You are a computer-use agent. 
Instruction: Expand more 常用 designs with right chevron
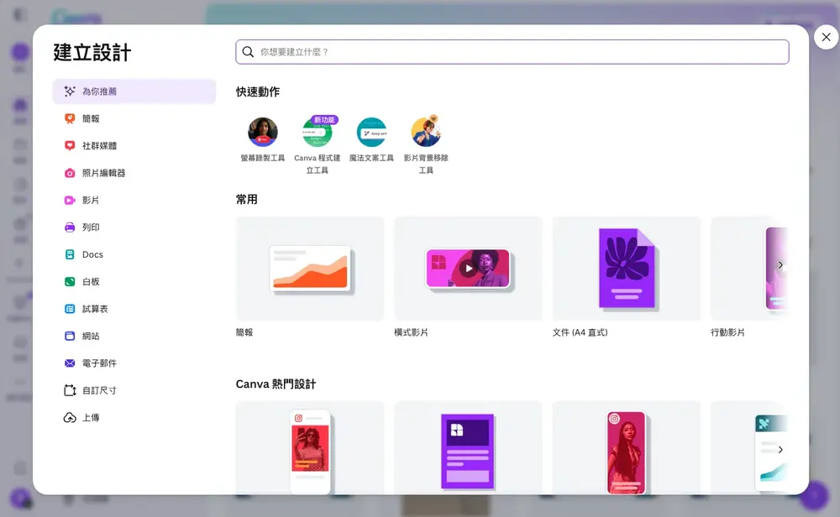[780, 265]
